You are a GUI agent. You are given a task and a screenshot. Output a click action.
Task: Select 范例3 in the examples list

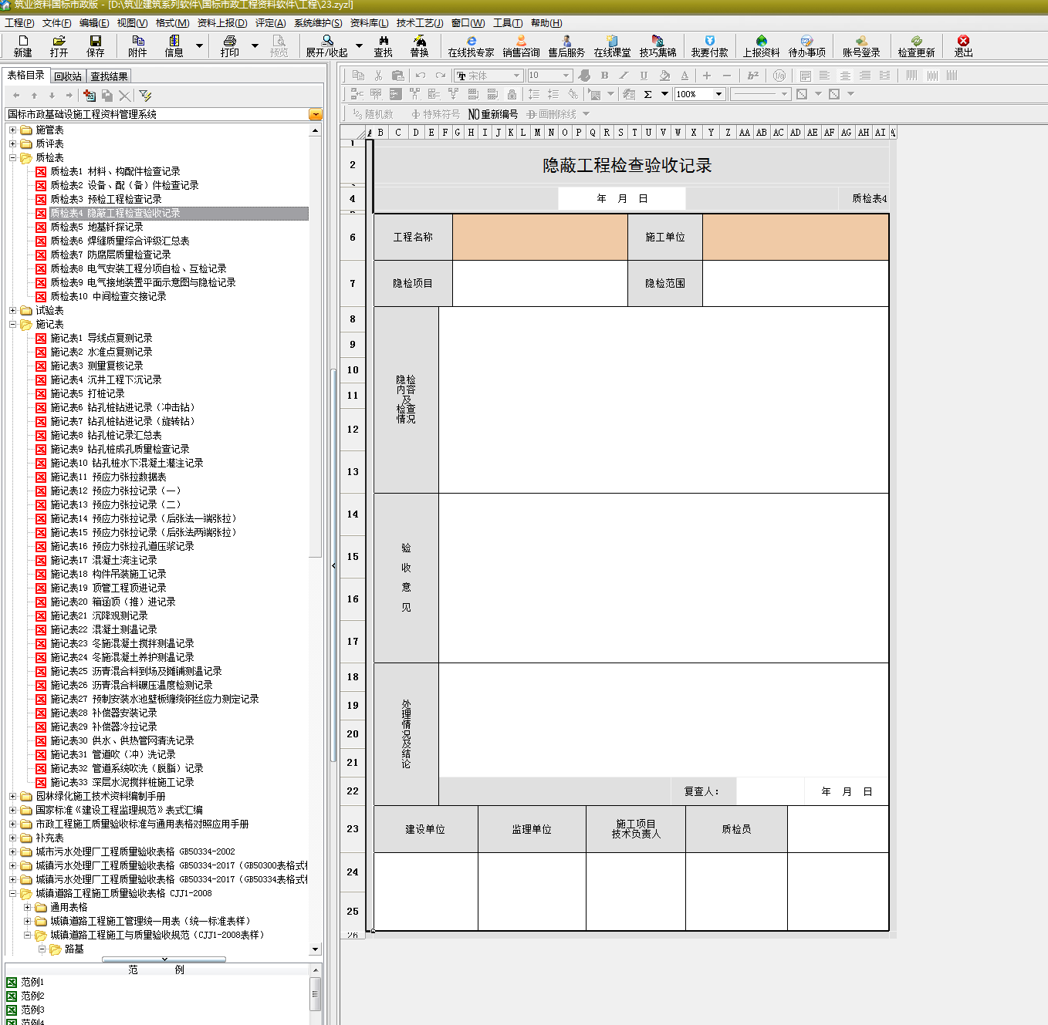click(x=32, y=1010)
